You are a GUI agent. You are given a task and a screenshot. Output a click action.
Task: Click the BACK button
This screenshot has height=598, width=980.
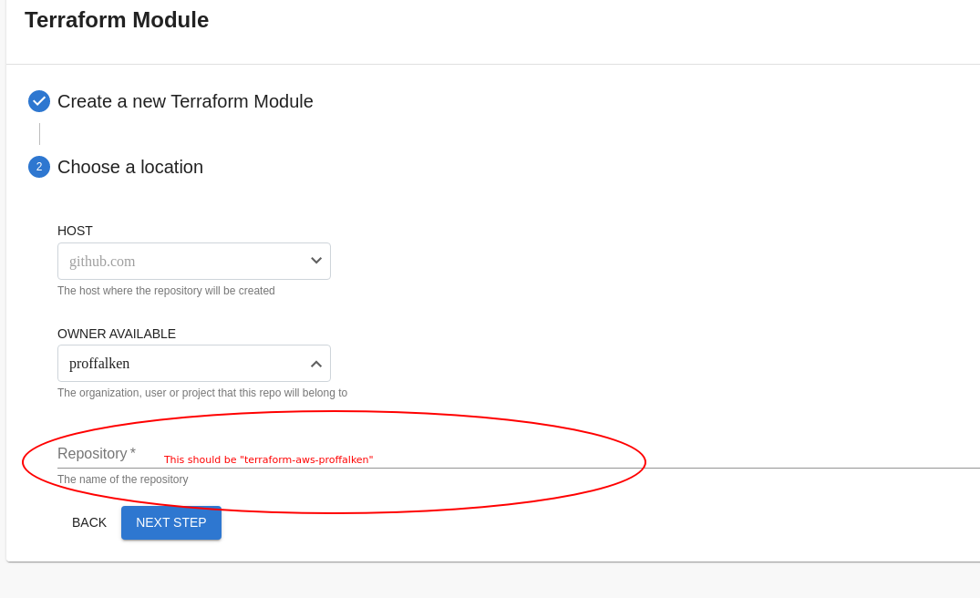[x=88, y=522]
